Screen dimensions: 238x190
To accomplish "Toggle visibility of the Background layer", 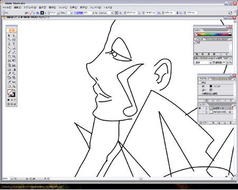I will pos(200,112).
